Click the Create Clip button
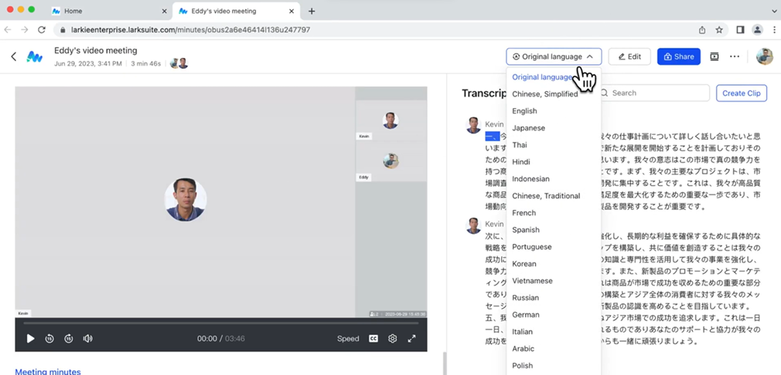Screen dimensions: 781x375 [741, 93]
